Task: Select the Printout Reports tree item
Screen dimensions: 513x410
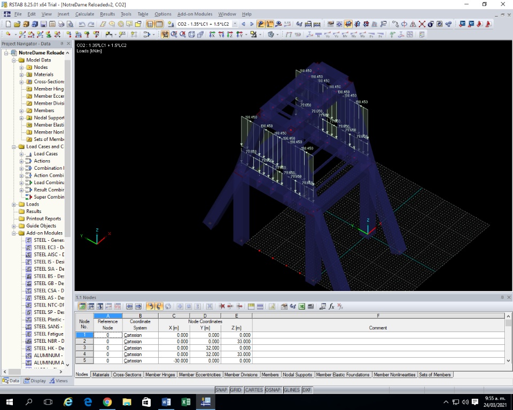Action: click(x=43, y=219)
